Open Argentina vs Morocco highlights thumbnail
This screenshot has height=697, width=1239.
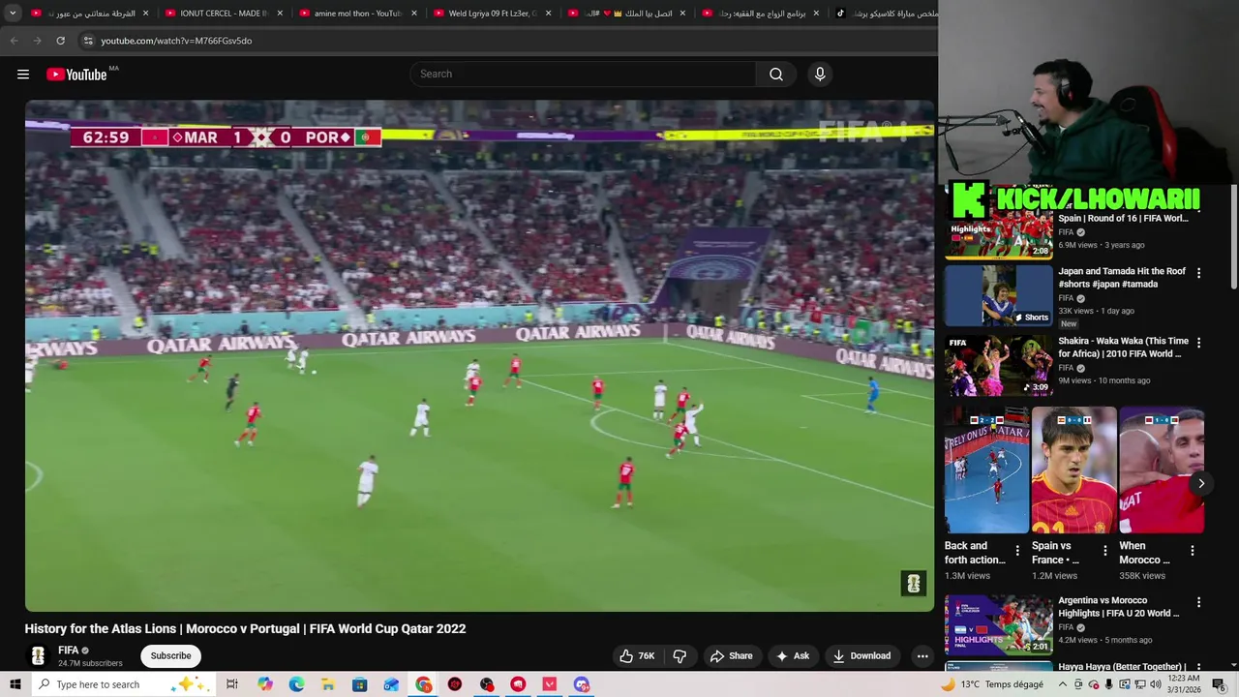(998, 625)
